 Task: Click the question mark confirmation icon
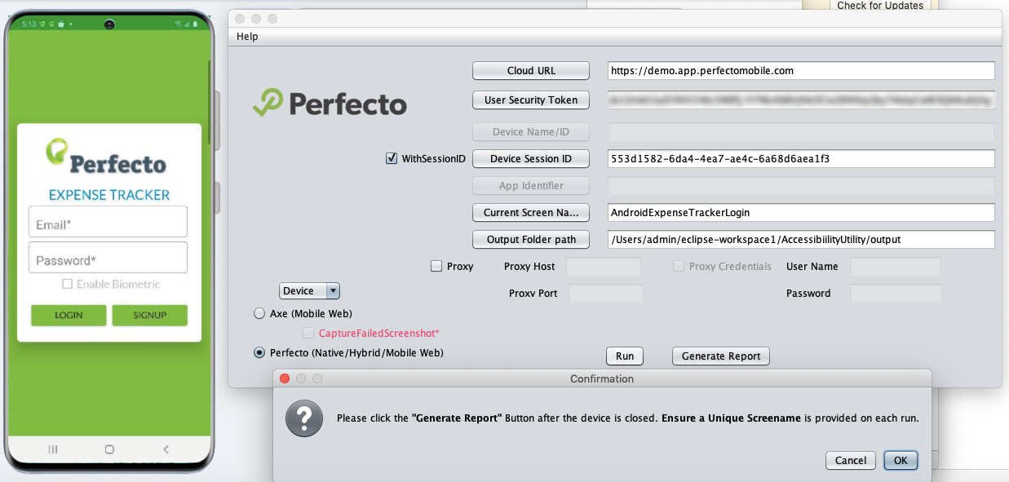pyautogui.click(x=303, y=418)
